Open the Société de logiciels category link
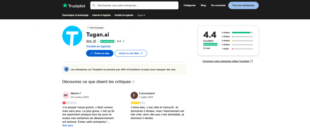The image size is (310, 133). pyautogui.click(x=98, y=46)
